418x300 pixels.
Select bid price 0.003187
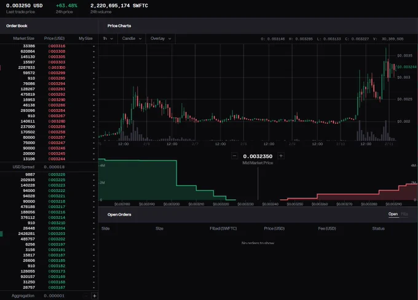(57, 255)
